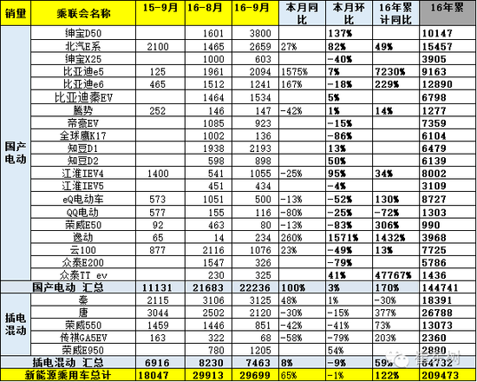Click the 1571% cell in 逸动 row

click(x=349, y=237)
